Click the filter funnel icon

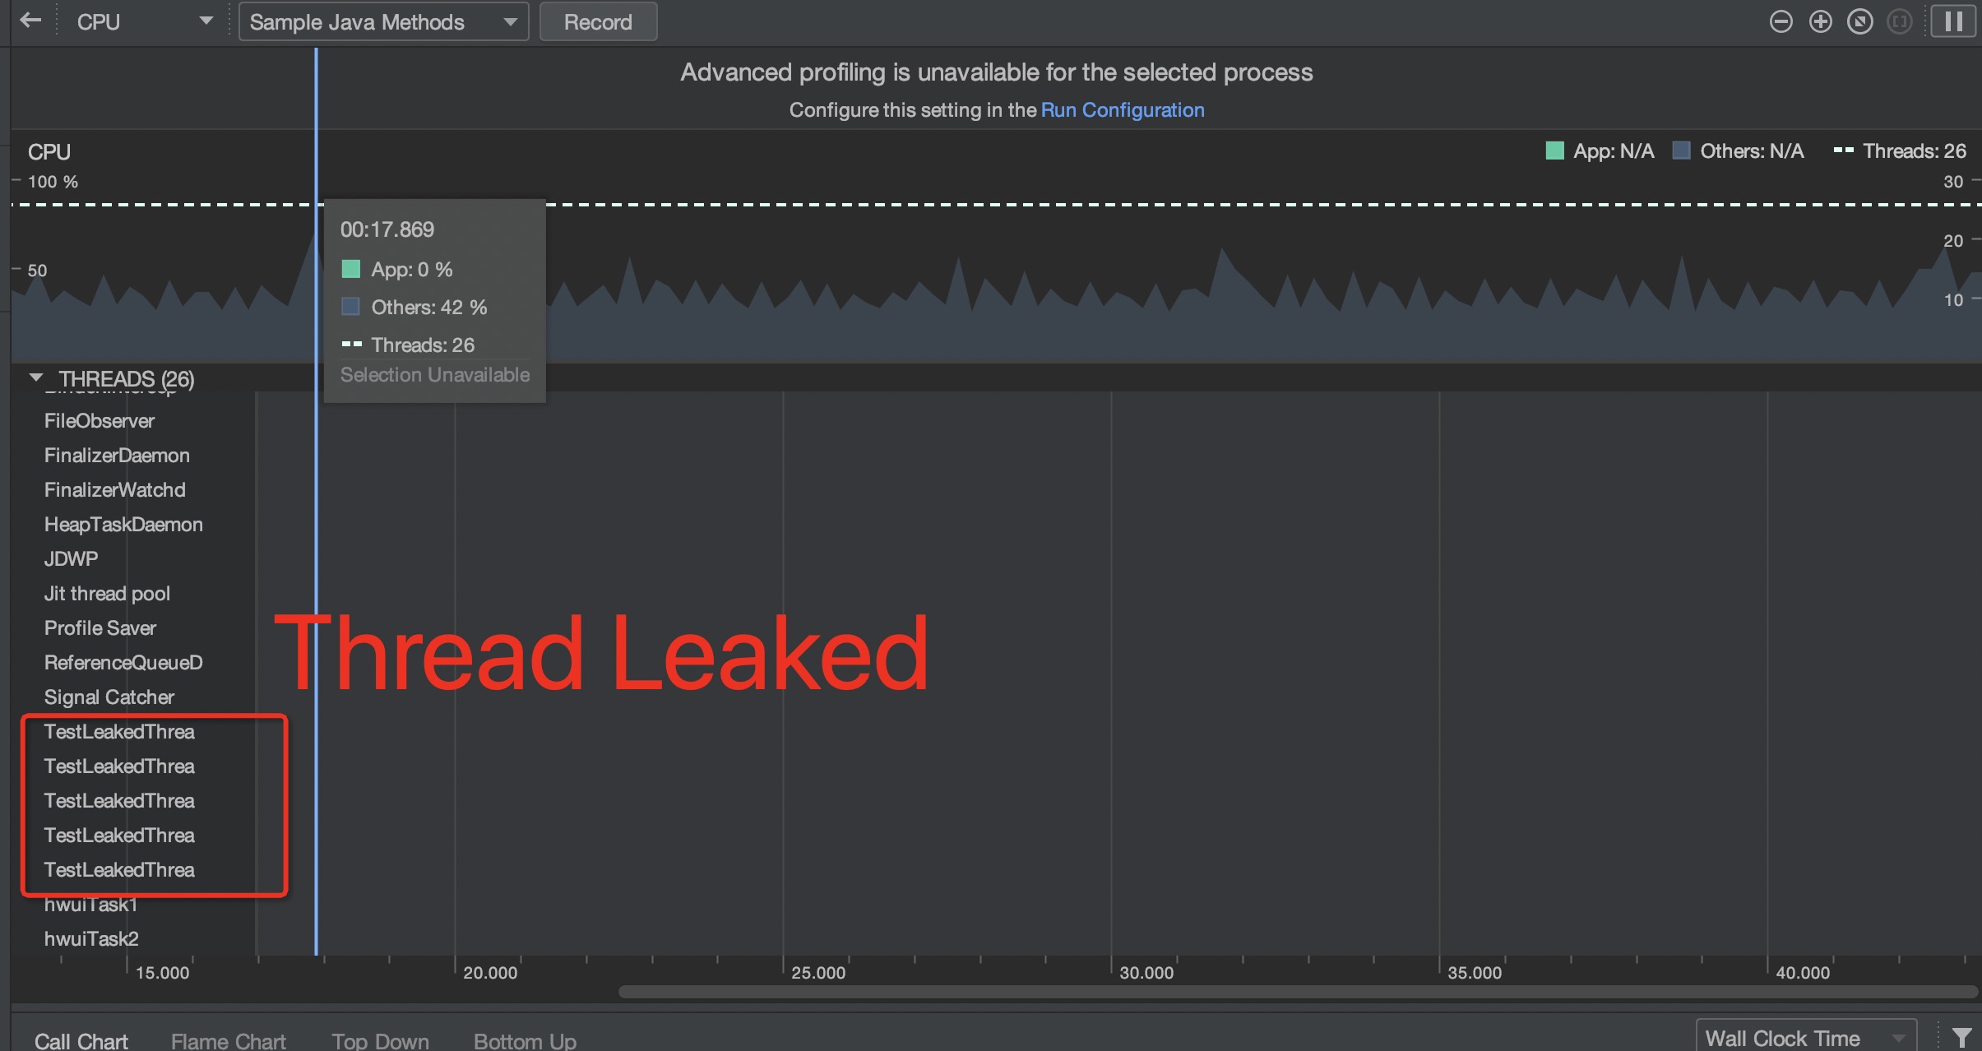(1962, 1038)
